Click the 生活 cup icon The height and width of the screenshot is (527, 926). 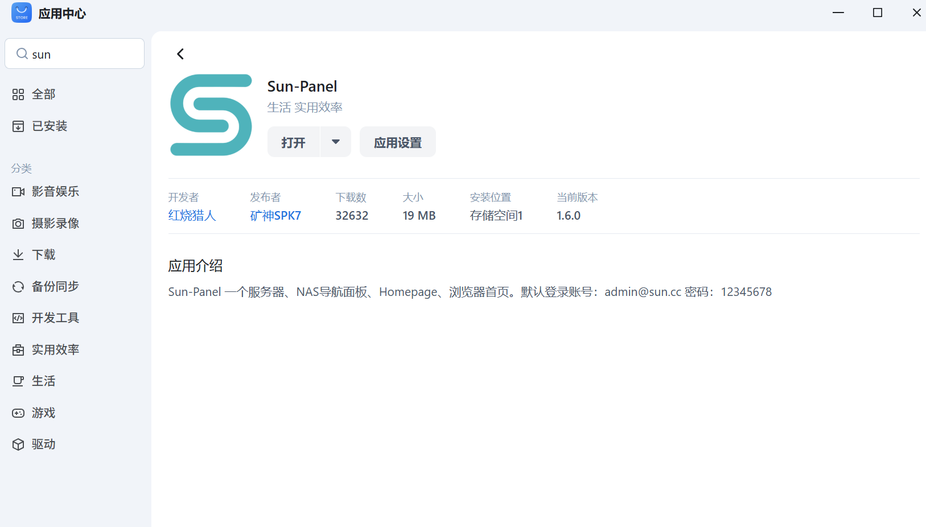click(x=18, y=381)
